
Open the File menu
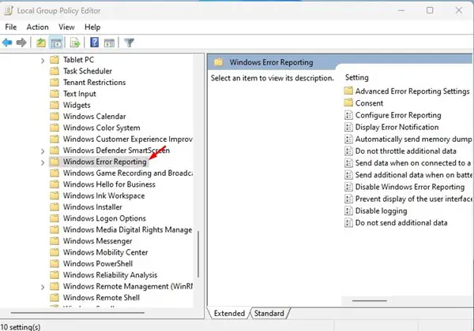click(11, 27)
